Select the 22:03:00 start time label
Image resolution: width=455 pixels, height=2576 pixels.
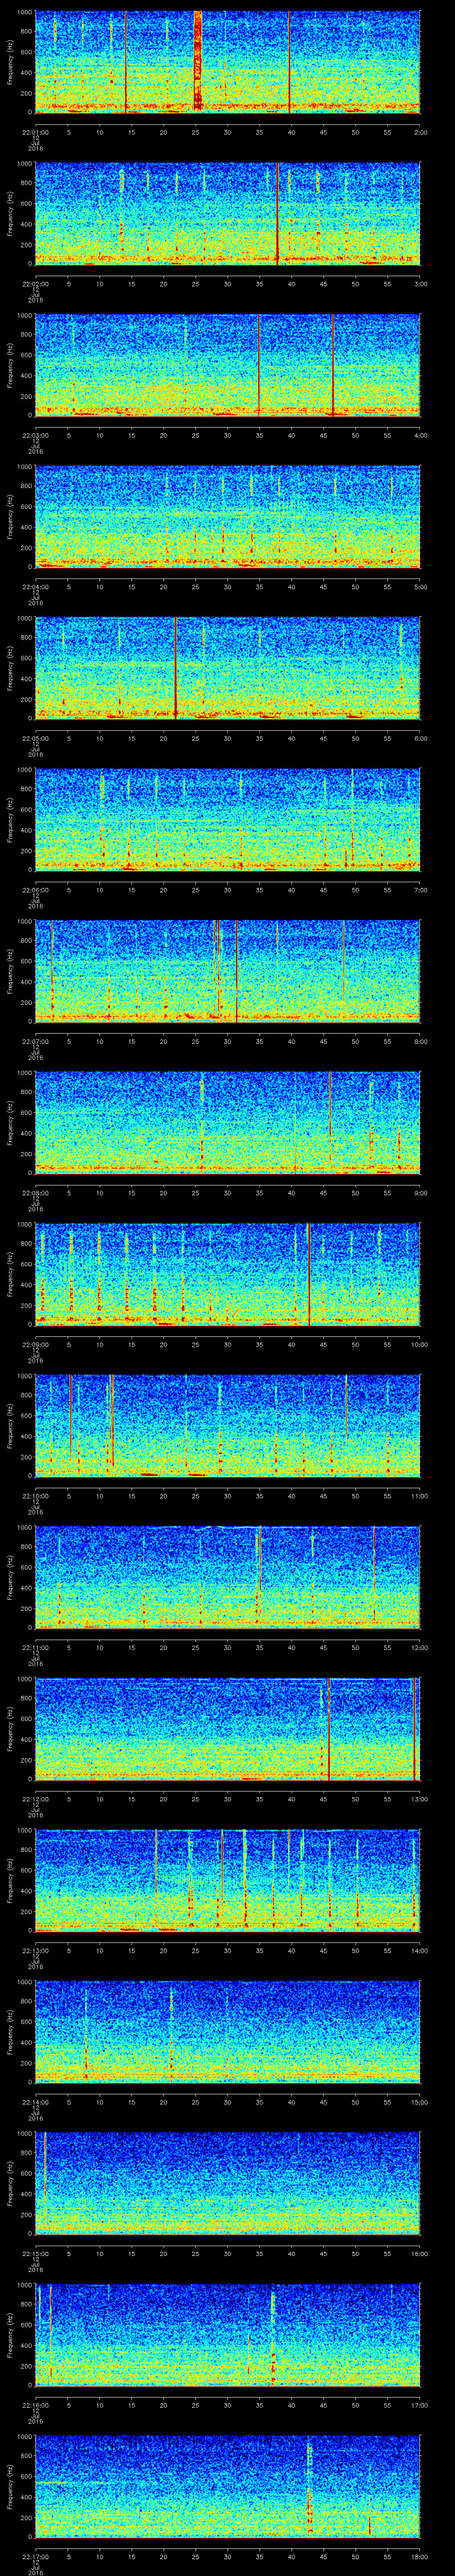point(35,436)
